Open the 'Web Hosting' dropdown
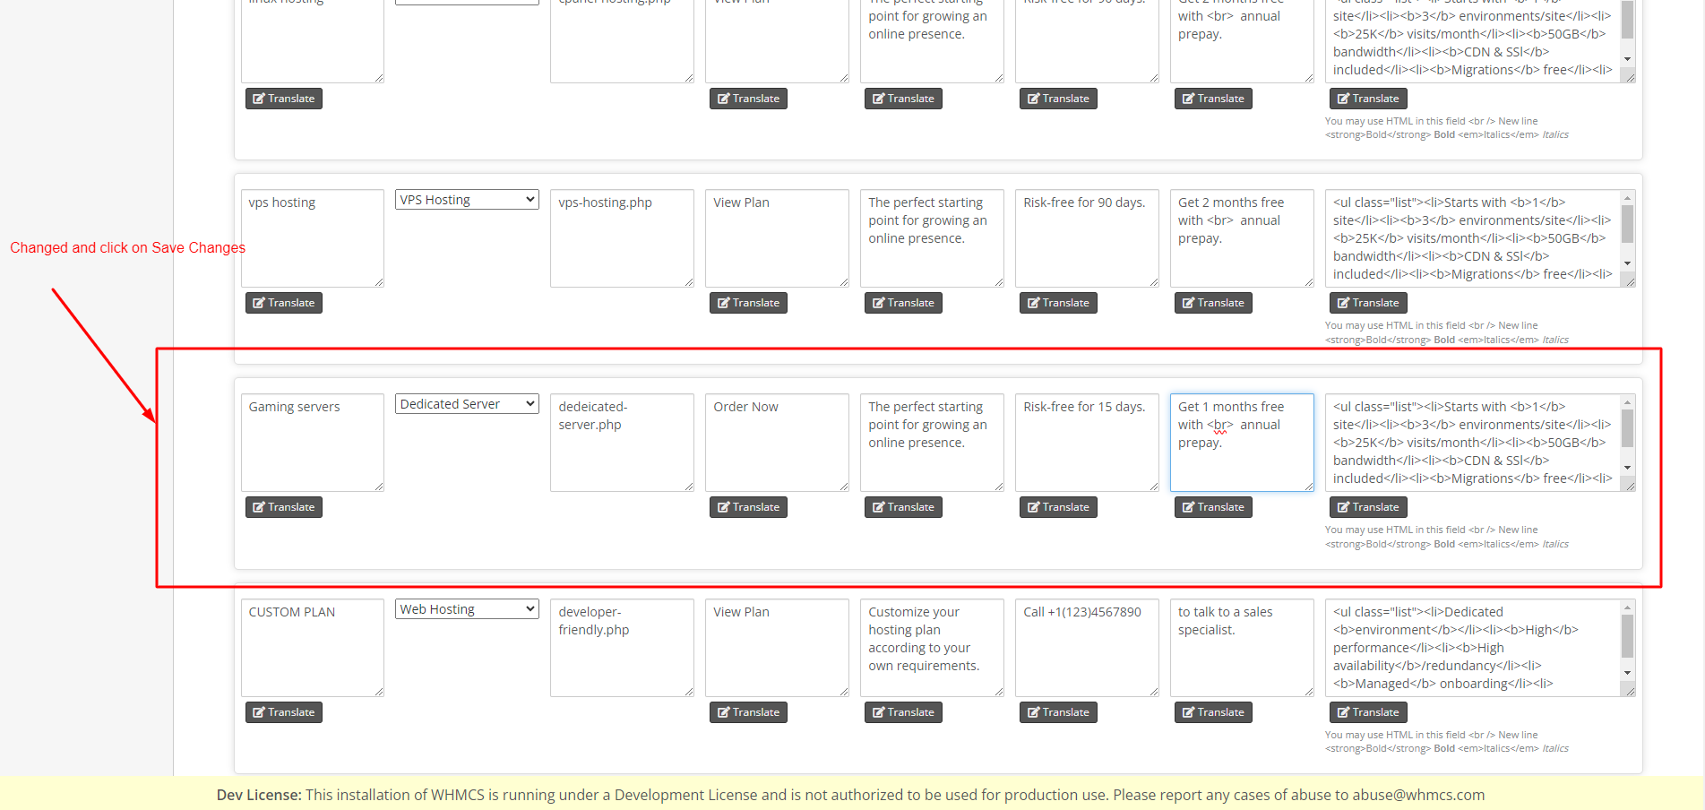The image size is (1705, 810). [x=467, y=609]
